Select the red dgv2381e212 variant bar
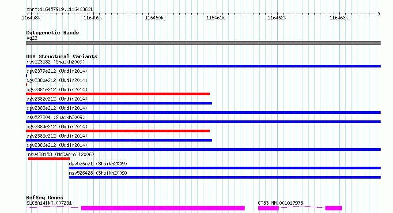Screen dimensions: 393x213 118,94
